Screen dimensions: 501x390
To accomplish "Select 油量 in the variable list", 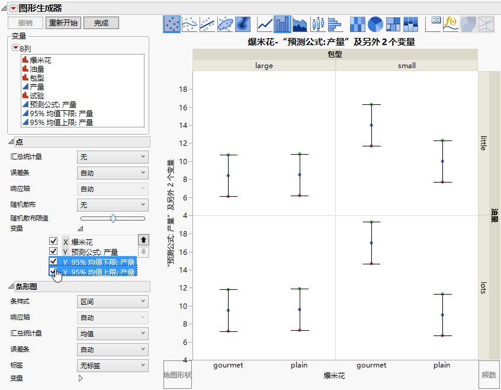I will (37, 69).
